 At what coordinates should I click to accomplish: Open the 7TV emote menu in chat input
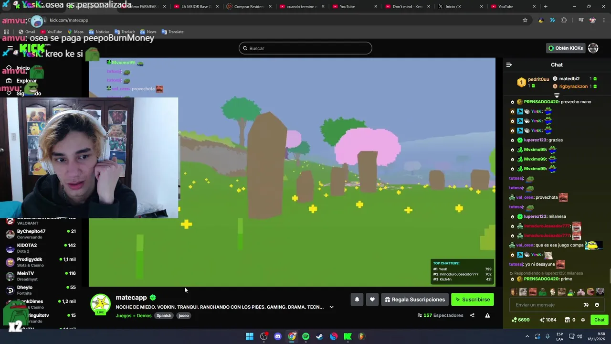pyautogui.click(x=586, y=305)
